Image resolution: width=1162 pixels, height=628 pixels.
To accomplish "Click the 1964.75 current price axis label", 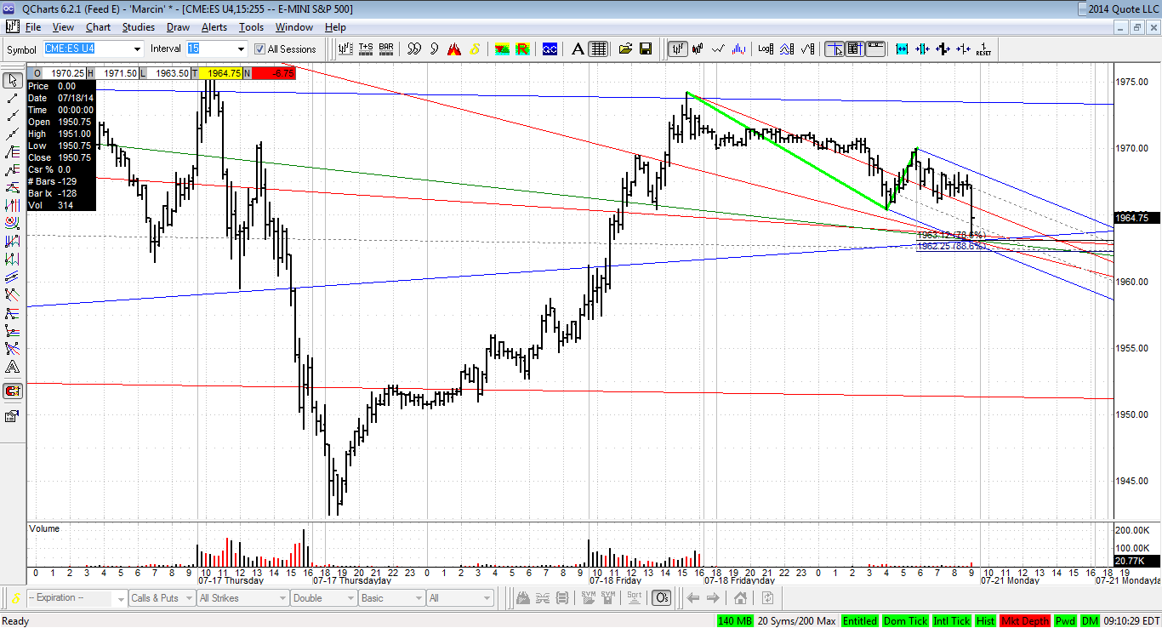I will [1136, 218].
